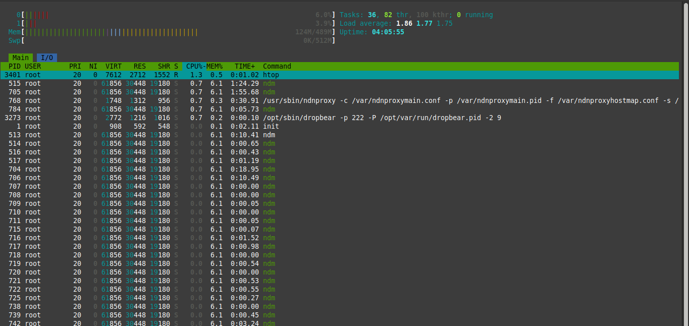The height and width of the screenshot is (326, 689).
Task: Click the 124M/489M memory value
Action: pyautogui.click(x=313, y=32)
